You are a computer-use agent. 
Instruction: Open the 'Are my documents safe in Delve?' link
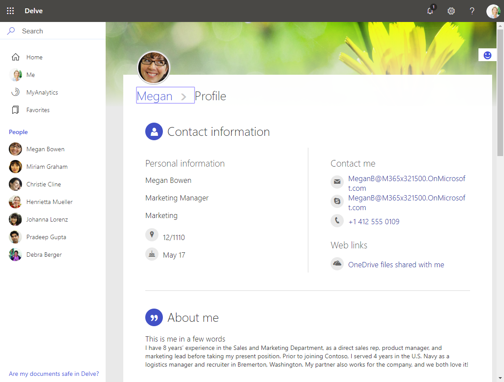54,374
